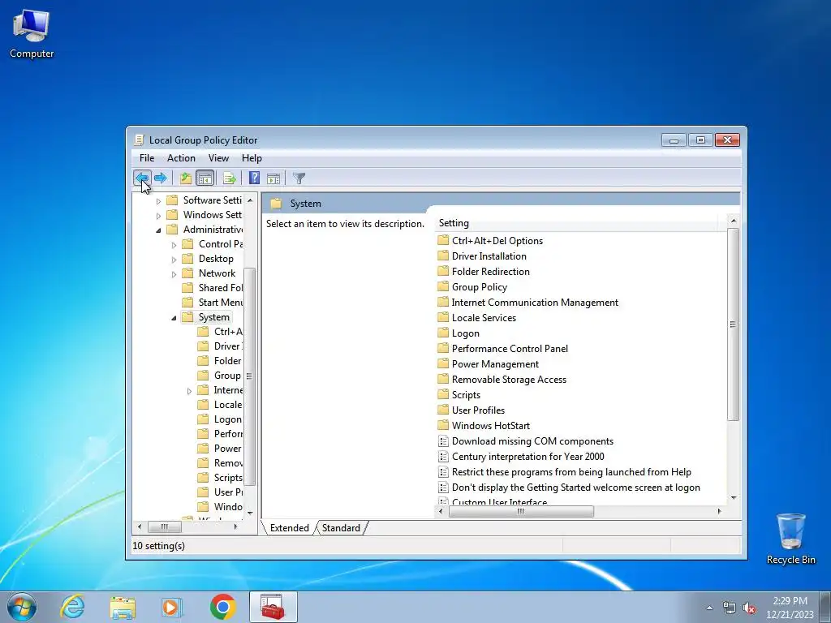Select Logon folder in the left tree
Screen dimensions: 831x623
[x=220, y=419]
